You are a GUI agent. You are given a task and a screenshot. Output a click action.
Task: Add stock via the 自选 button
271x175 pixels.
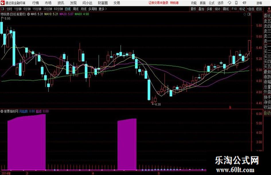(251, 9)
